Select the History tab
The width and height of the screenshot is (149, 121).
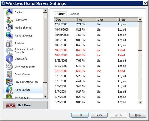pyautogui.click(x=60, y=14)
